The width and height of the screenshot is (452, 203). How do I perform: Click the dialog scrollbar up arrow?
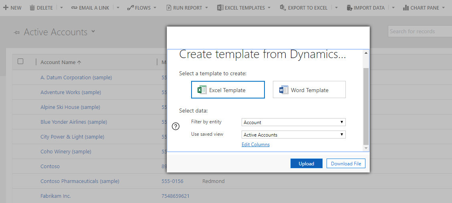(x=366, y=53)
